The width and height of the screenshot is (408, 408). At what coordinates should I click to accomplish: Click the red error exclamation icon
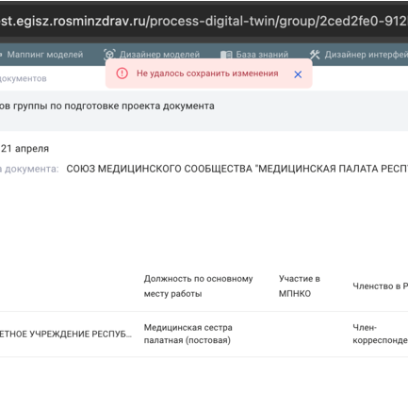[122, 73]
